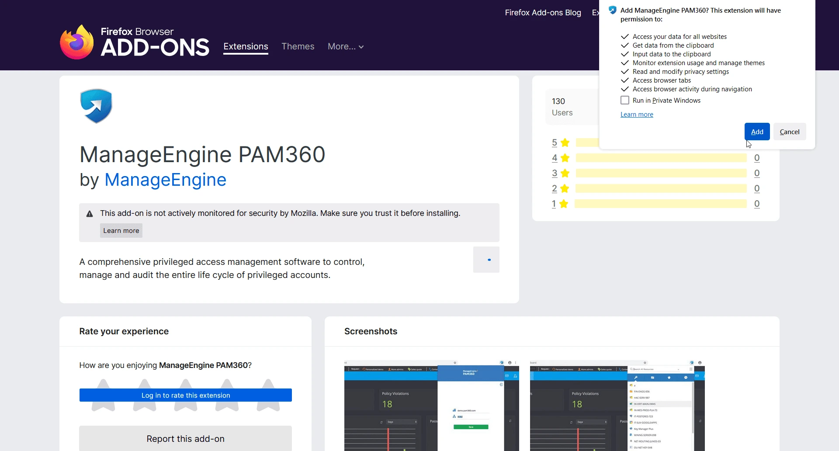Open the first PAM360 screenshot thumbnail

[x=431, y=405]
